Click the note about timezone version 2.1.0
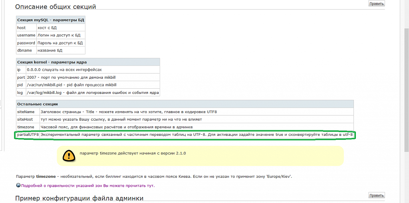The width and height of the screenshot is (409, 203). pyautogui.click(x=133, y=153)
